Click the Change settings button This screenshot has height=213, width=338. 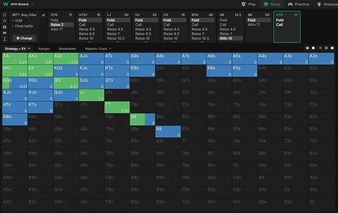[24, 38]
